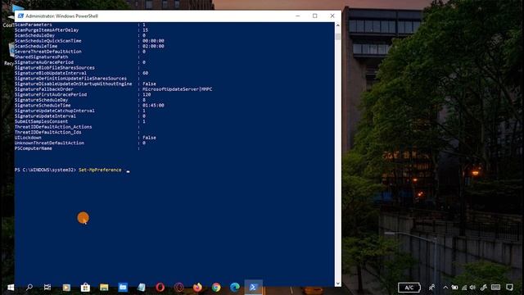Launch the media player taskbar icon
Image resolution: width=524 pixels, height=295 pixels.
(66, 288)
